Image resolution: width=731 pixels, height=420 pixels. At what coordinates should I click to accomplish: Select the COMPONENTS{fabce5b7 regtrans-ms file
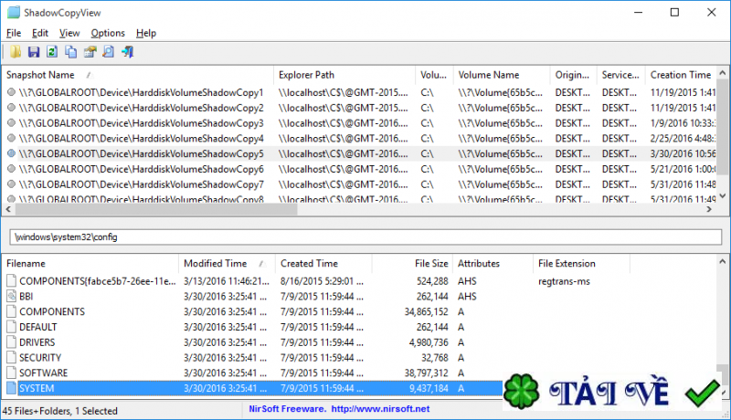click(359, 281)
